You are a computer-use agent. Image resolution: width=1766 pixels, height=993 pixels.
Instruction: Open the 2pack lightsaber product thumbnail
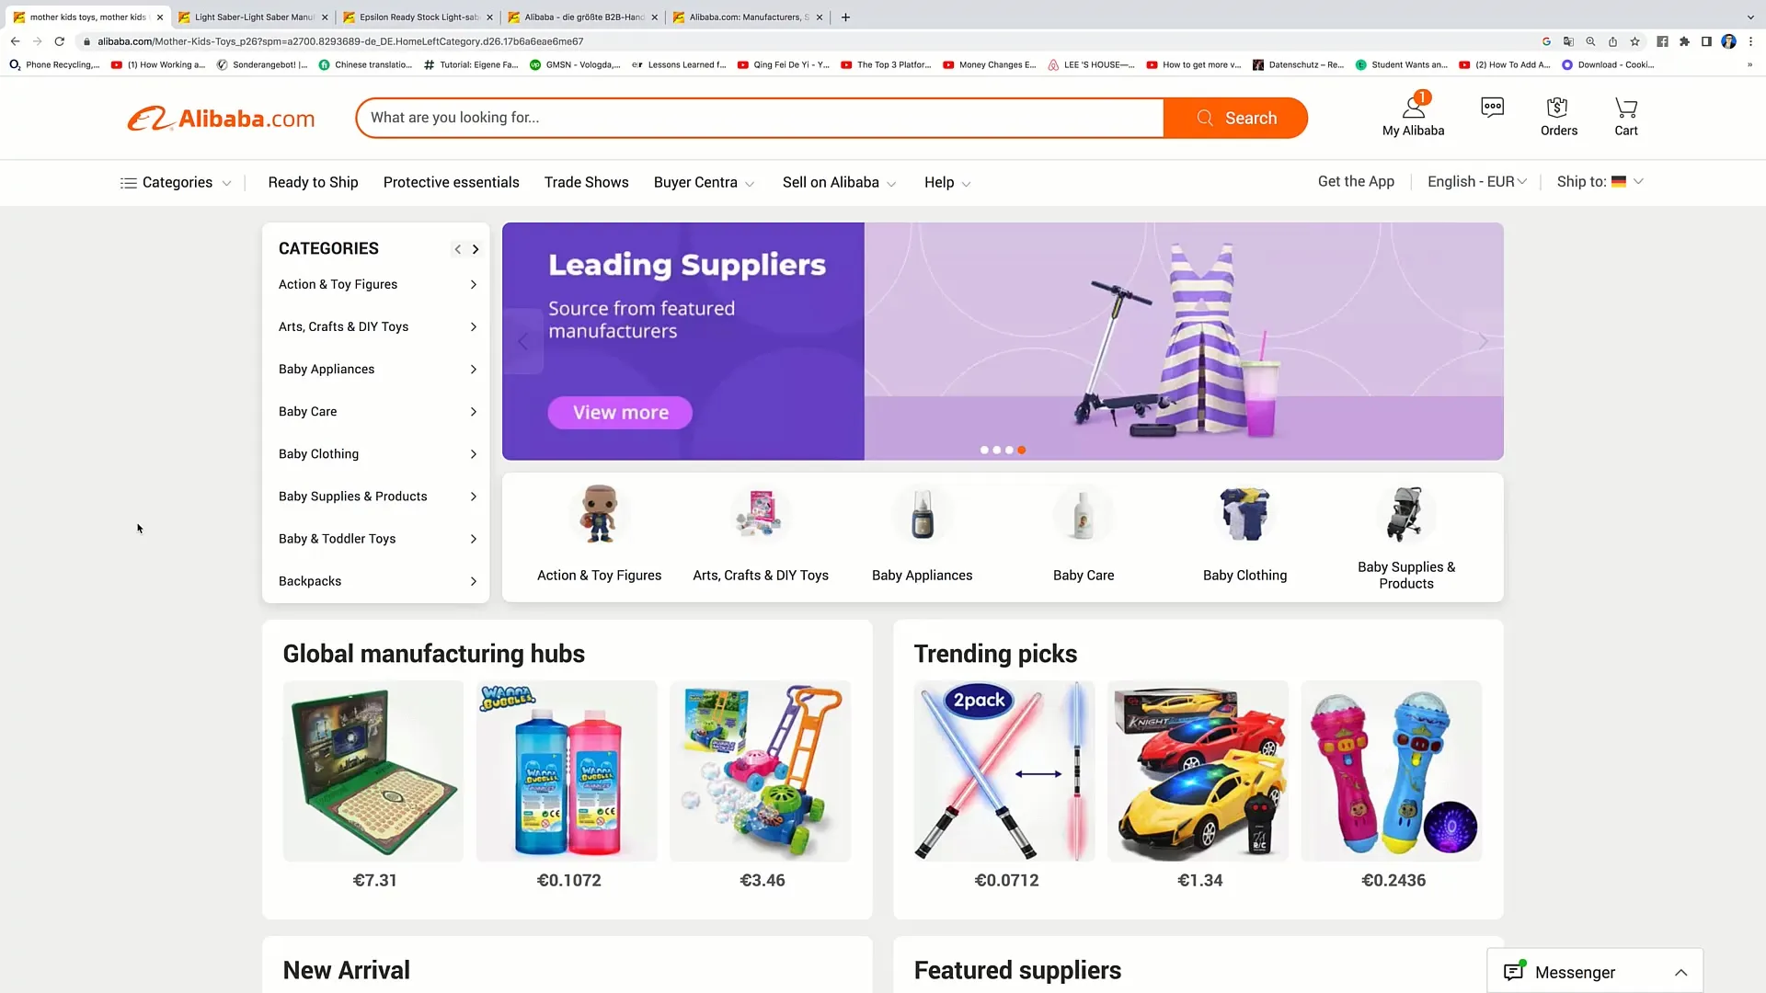[x=1004, y=771]
